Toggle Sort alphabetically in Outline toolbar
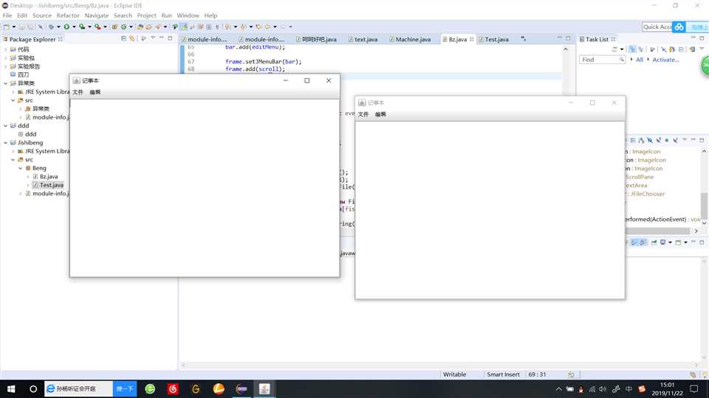The width and height of the screenshot is (709, 398). (641, 140)
